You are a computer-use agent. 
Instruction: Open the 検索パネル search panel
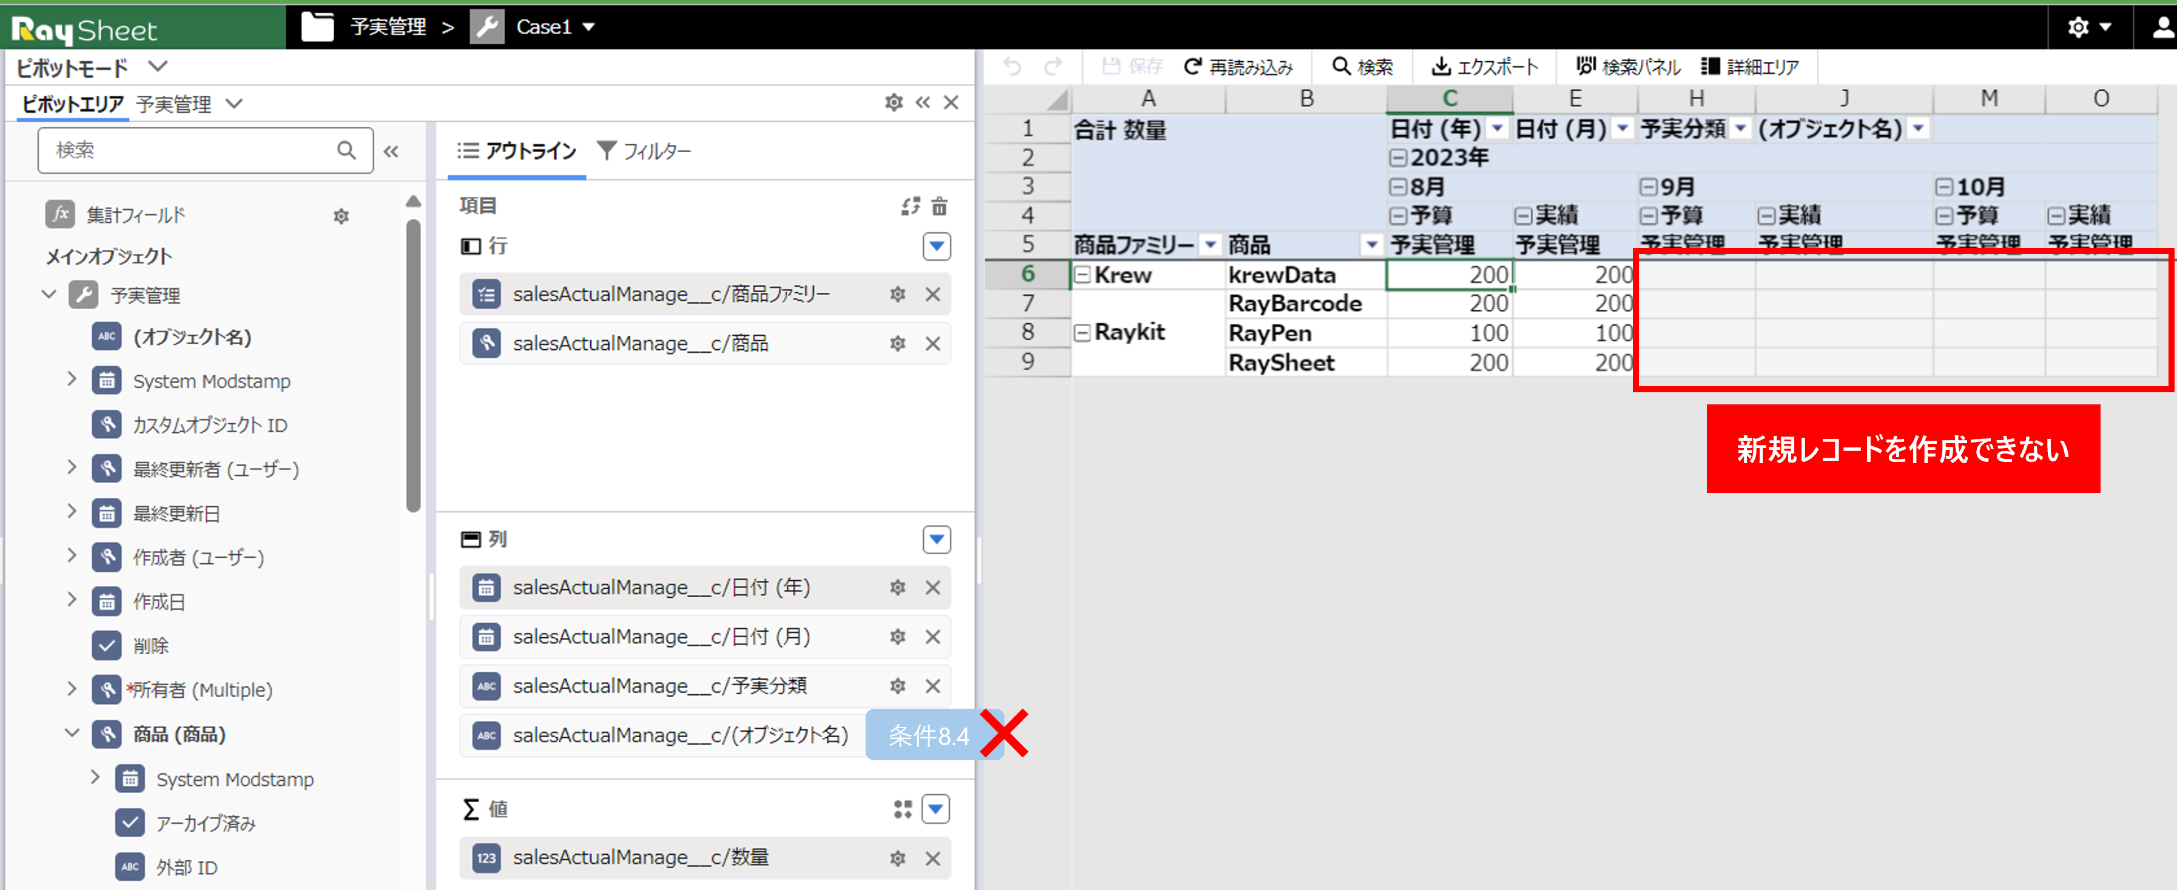point(1629,66)
